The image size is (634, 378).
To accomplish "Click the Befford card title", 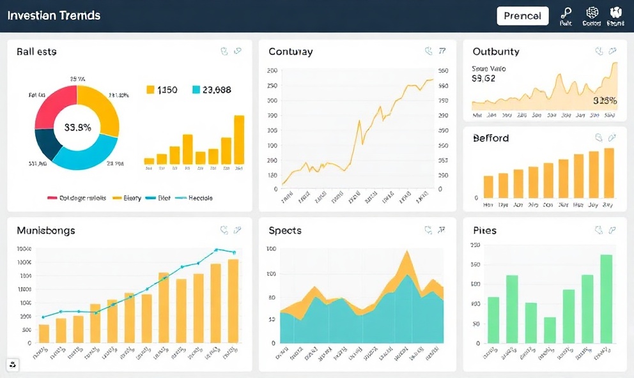I will 491,138.
